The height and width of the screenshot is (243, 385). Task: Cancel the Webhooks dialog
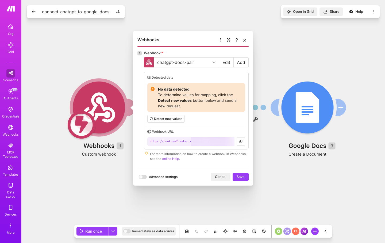[x=221, y=177]
